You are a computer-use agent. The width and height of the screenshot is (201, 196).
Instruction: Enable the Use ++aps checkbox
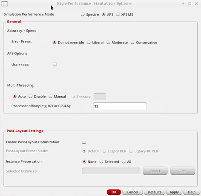click(55, 65)
